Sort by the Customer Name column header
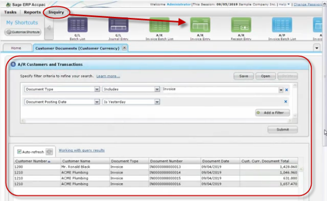 [85, 161]
